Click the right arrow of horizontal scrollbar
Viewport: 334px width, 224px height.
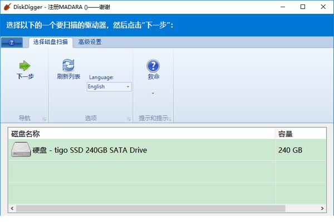[x=322, y=208]
